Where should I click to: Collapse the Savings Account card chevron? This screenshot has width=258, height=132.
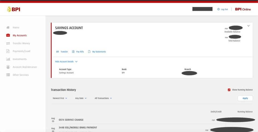(x=248, y=26)
